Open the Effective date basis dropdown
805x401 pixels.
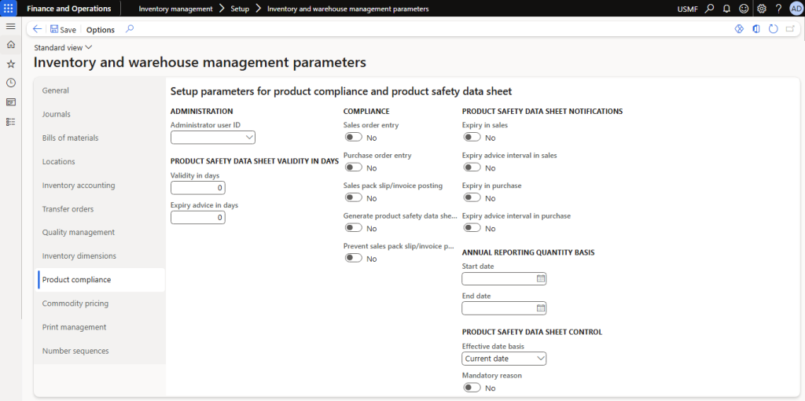pyautogui.click(x=540, y=359)
